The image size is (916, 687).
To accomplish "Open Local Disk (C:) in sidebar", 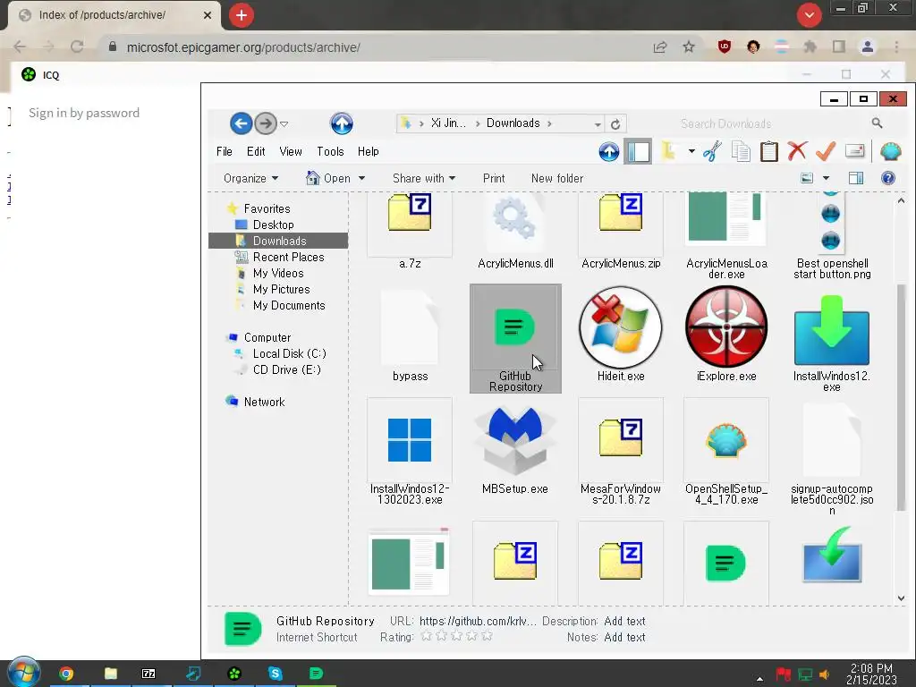I will [x=289, y=354].
